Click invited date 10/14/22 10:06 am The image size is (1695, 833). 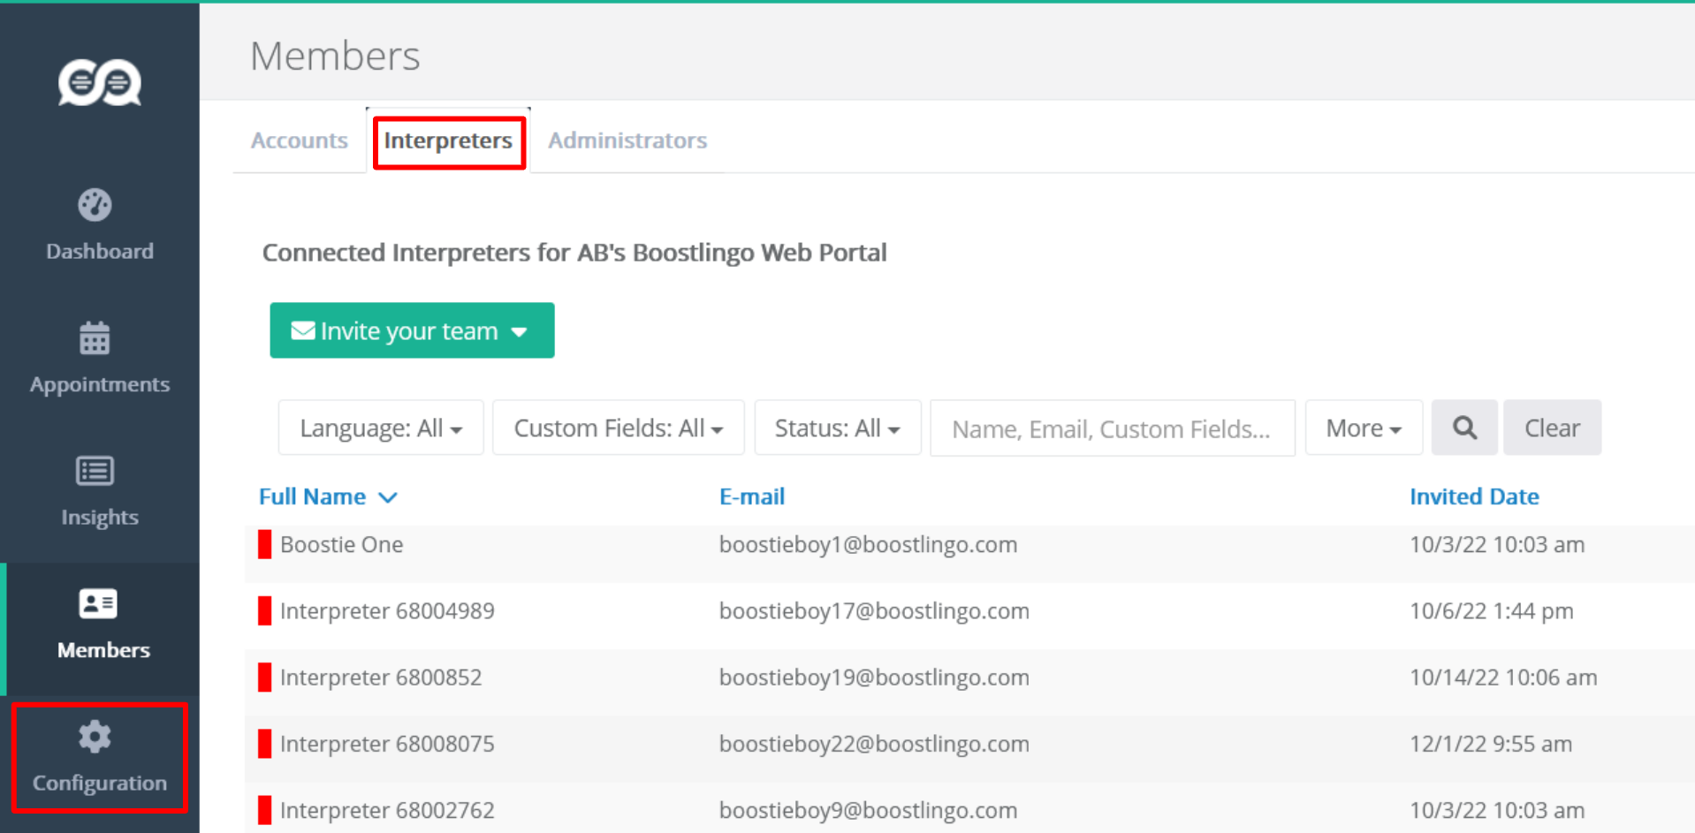(1503, 677)
